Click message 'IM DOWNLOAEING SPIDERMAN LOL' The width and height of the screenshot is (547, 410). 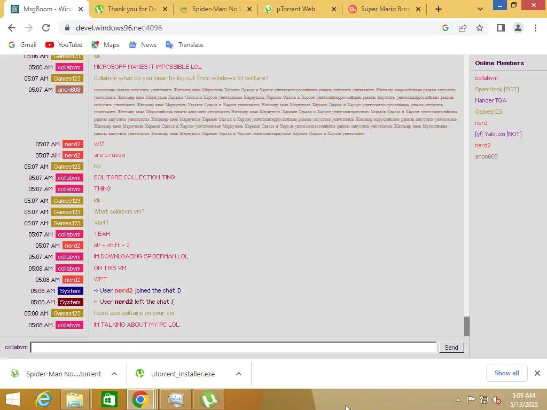(141, 256)
